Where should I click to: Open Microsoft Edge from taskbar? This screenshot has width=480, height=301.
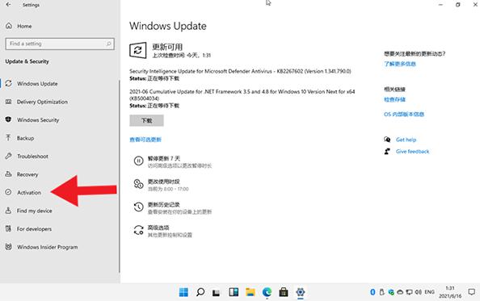click(267, 292)
